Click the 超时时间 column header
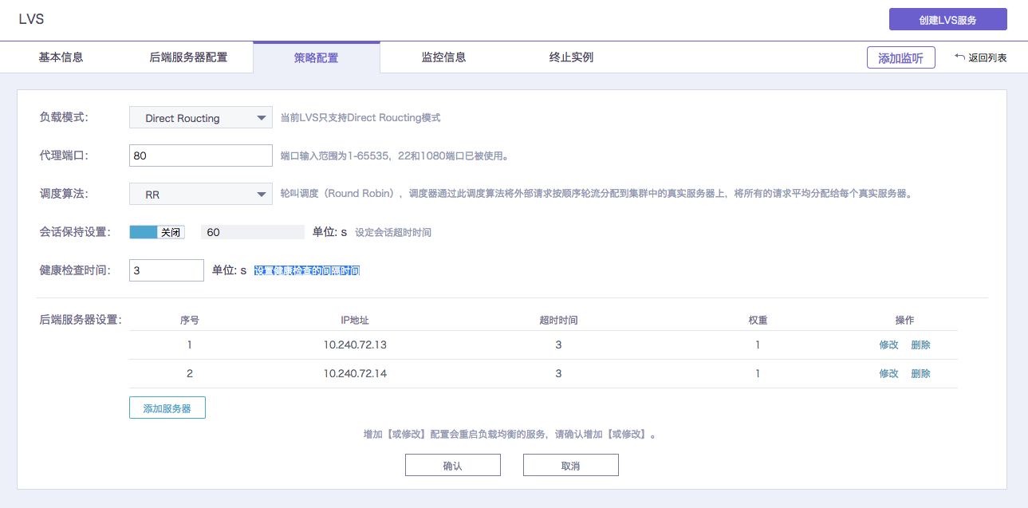 point(558,320)
